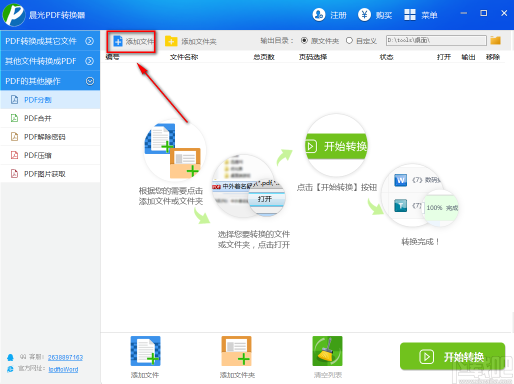Image resolution: width=514 pixels, height=384 pixels.
Task: Open the IpdftoWord website link
Action: (x=63, y=369)
